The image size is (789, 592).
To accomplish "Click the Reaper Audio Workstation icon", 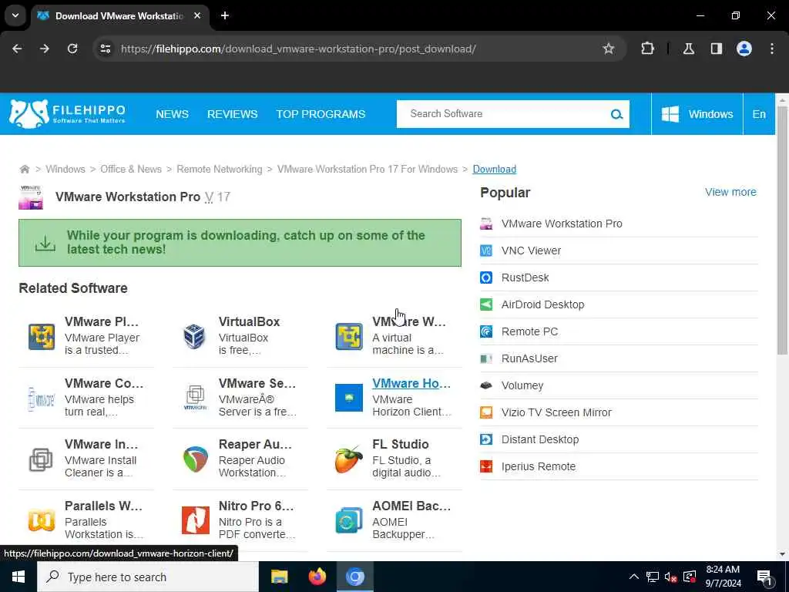I will tap(195, 459).
